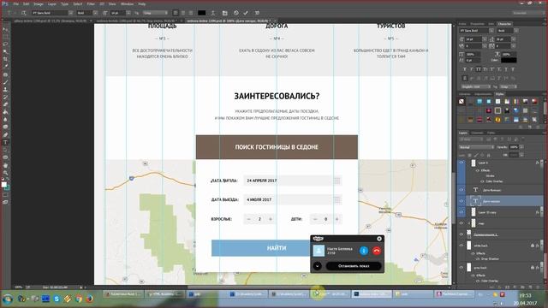This screenshot has width=548, height=308.
Task: Close the Skype call popup
Action: pyautogui.click(x=379, y=239)
